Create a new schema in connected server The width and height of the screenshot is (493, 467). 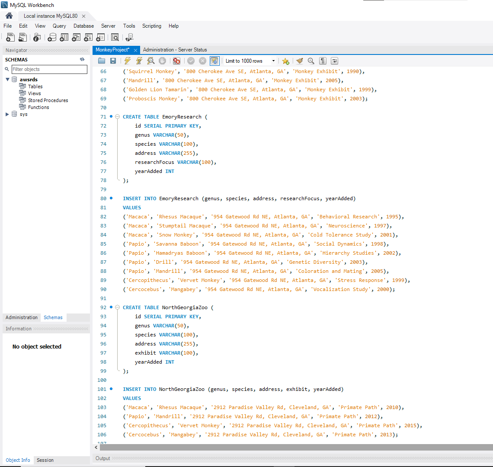pyautogui.click(x=52, y=38)
